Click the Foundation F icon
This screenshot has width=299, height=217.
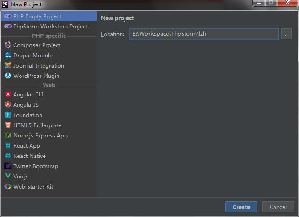click(8, 115)
